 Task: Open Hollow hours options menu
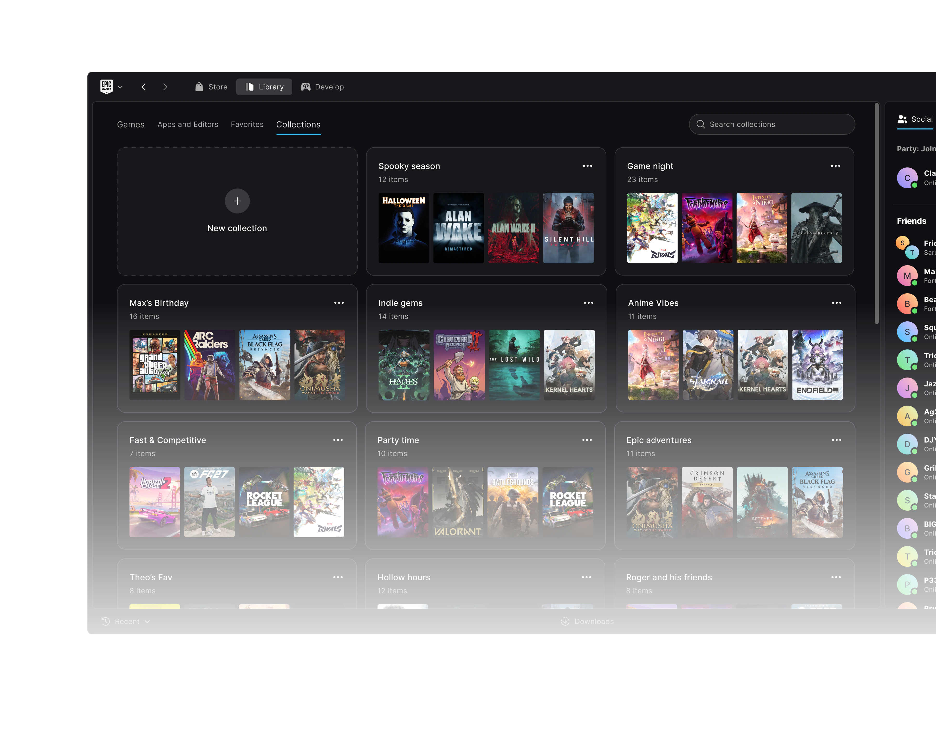[x=586, y=577]
